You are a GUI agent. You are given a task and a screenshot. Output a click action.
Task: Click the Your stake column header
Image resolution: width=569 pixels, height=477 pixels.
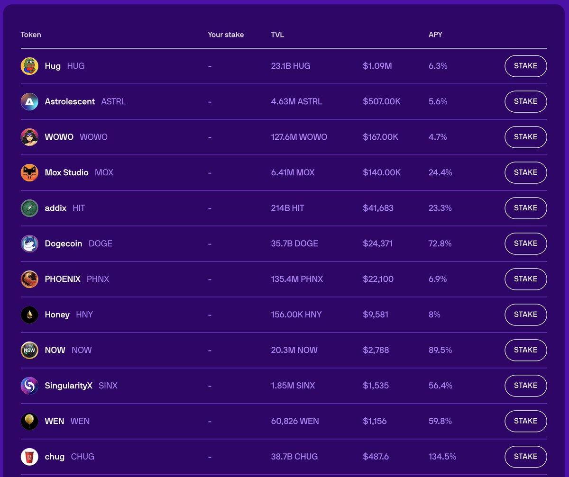226,35
